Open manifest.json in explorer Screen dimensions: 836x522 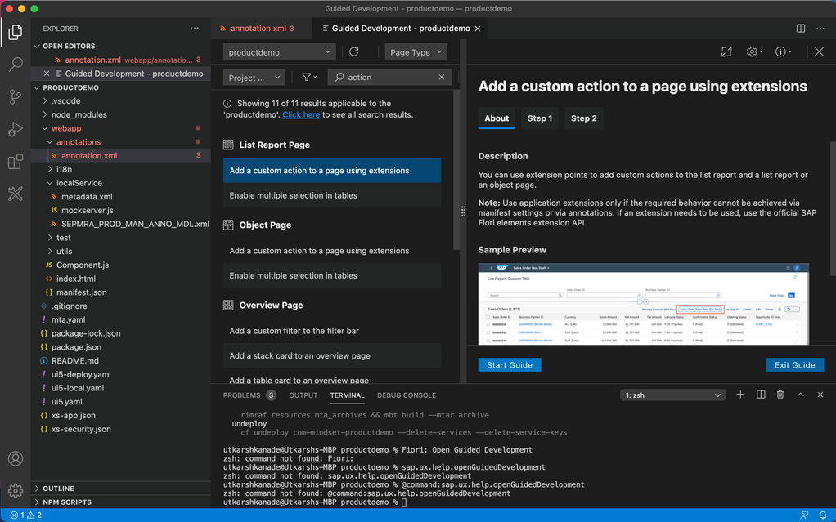pos(82,292)
